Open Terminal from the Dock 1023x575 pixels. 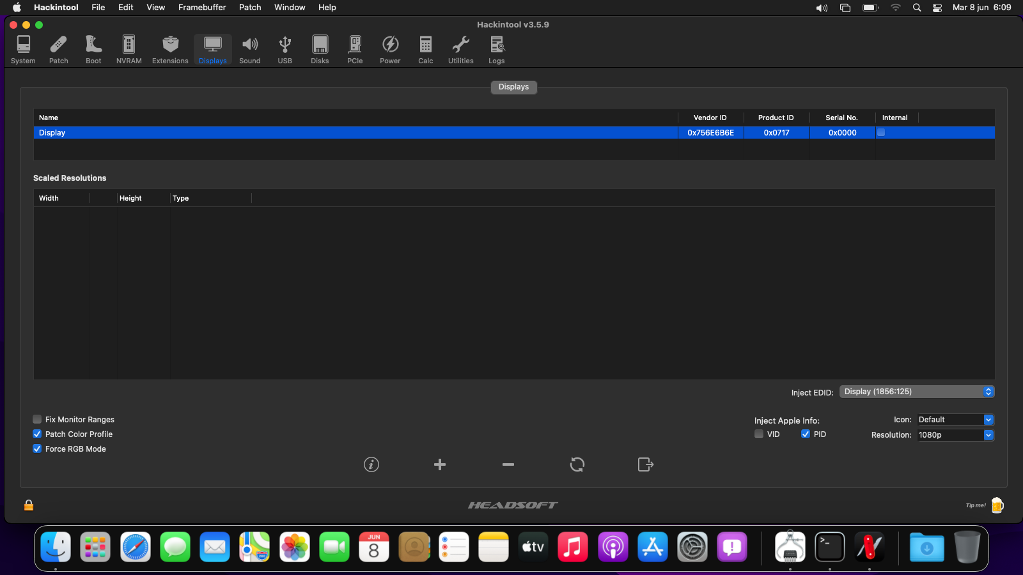[830, 548]
